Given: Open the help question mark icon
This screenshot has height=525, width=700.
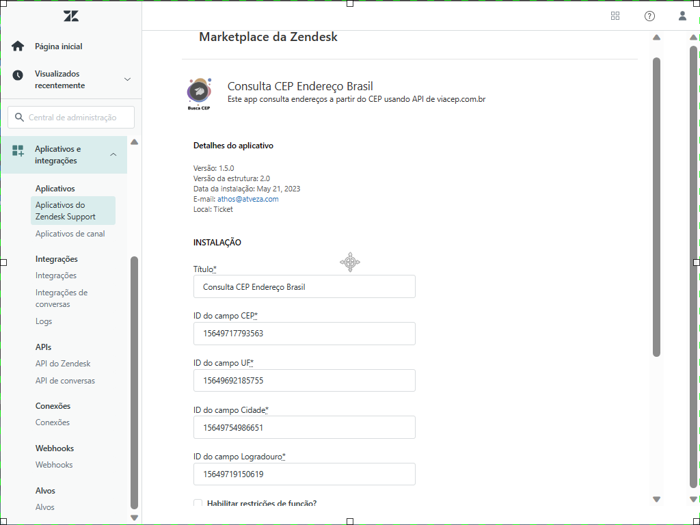Looking at the screenshot, I should (x=649, y=16).
